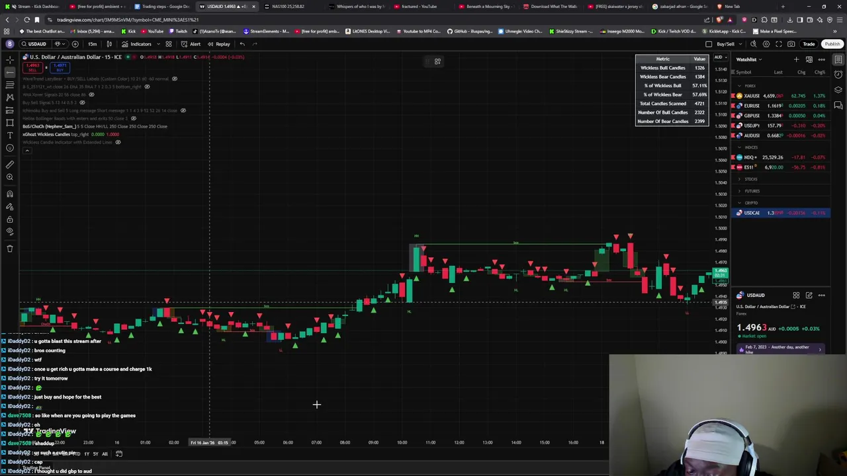847x476 pixels.
Task: Toggle hide all drawings eye icon
Action: click(x=10, y=231)
